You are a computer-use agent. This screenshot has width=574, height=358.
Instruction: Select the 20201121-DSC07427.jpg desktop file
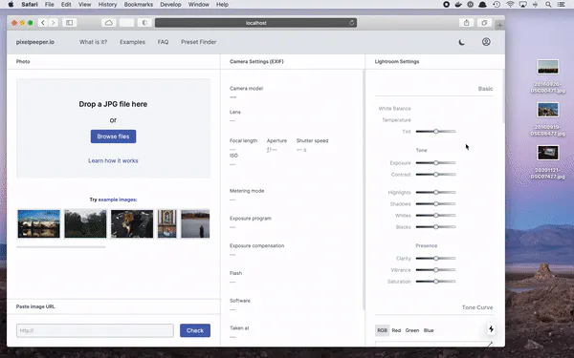point(547,162)
